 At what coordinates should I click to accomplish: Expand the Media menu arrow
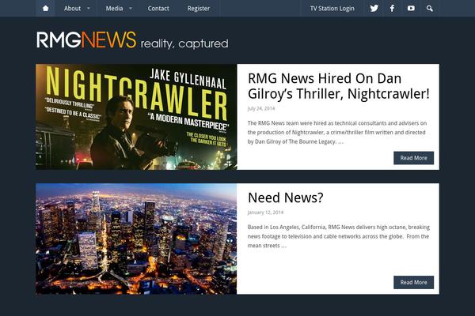pos(131,9)
